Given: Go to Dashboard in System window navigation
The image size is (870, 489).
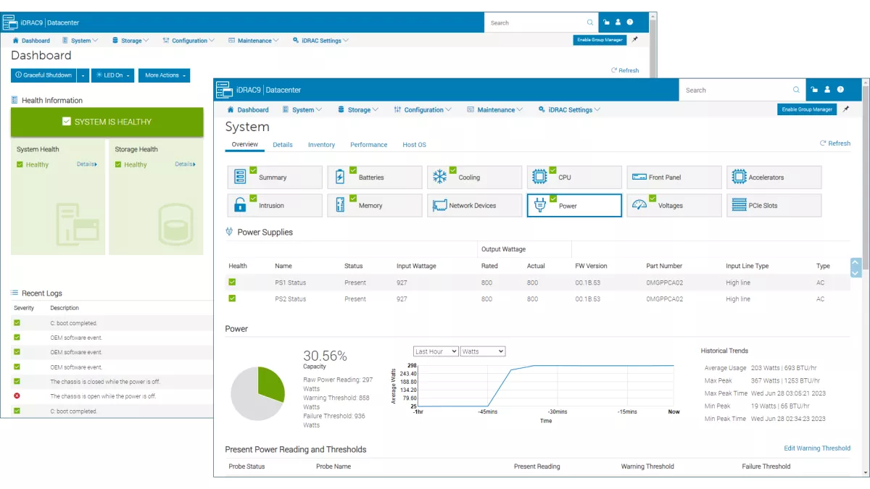Looking at the screenshot, I should pos(248,110).
